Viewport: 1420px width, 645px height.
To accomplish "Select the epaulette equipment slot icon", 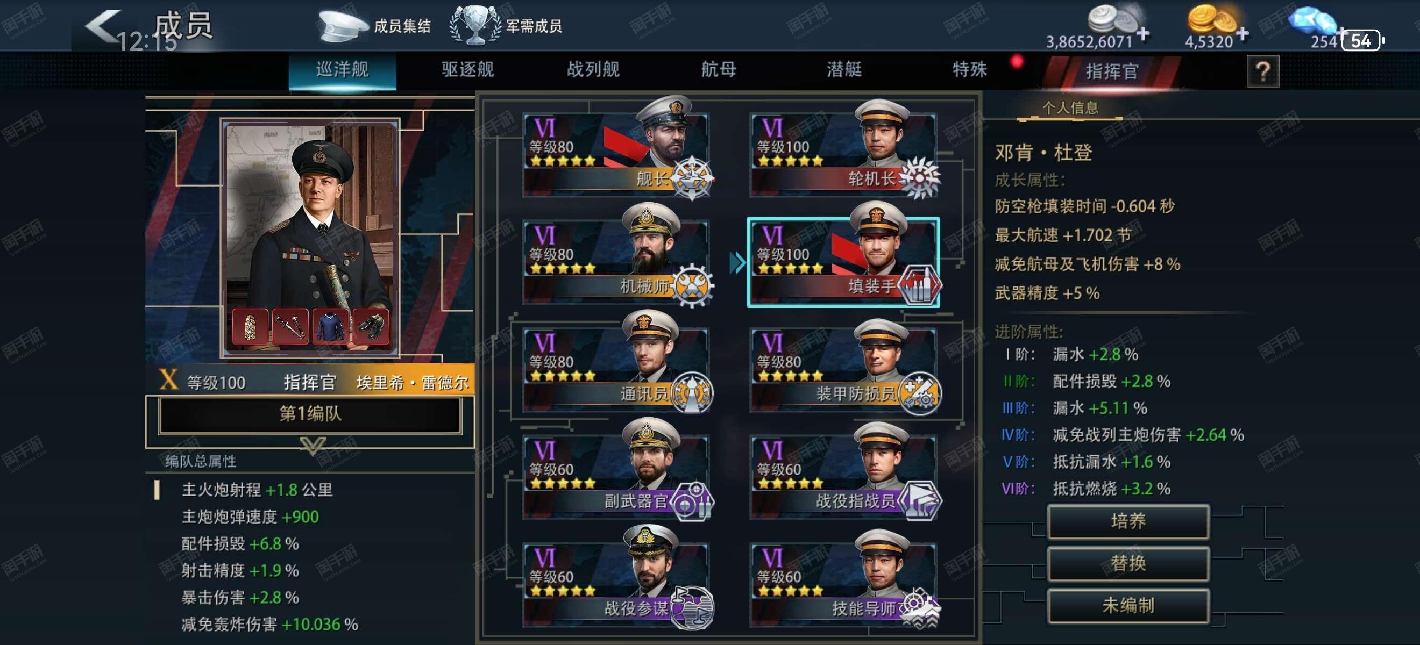I will pos(250,327).
